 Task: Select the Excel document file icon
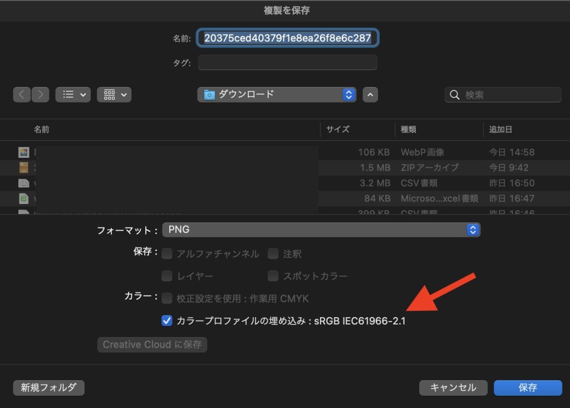point(23,198)
